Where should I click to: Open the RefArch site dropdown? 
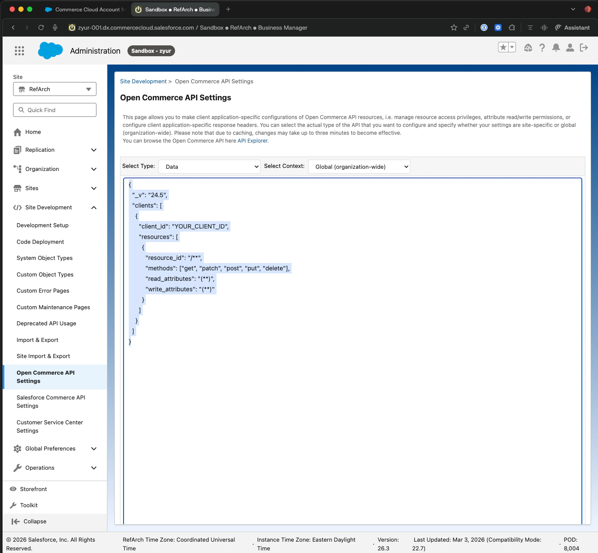55,89
